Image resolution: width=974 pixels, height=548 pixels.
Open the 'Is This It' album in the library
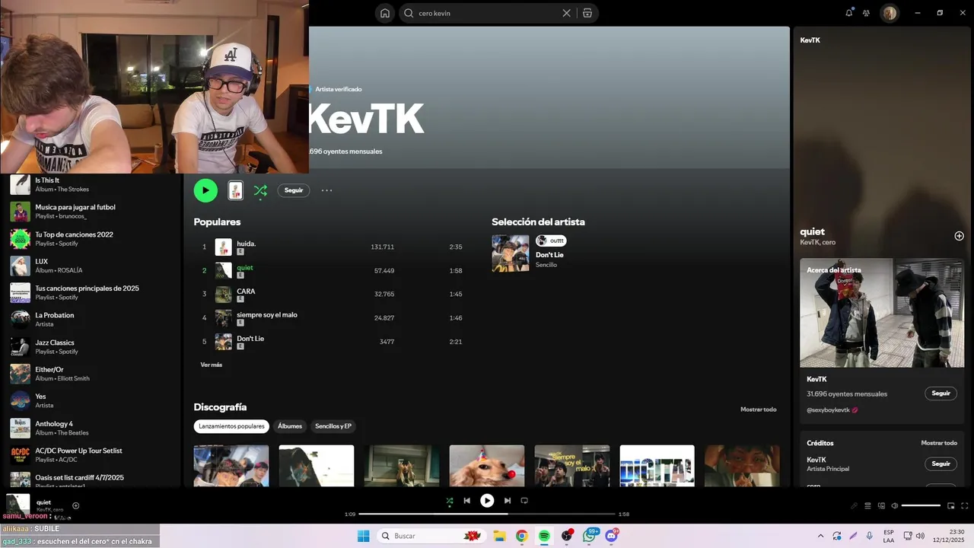[x=91, y=185]
